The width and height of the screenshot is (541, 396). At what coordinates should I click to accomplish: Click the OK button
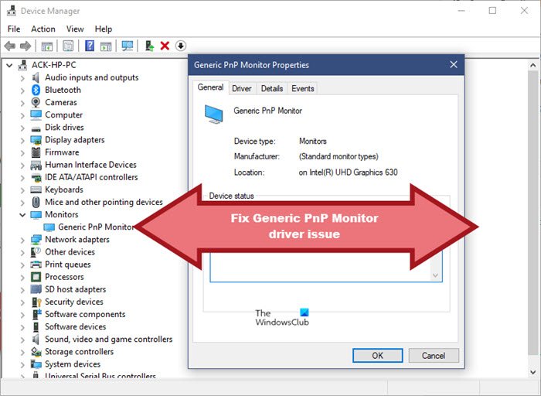[x=377, y=356]
